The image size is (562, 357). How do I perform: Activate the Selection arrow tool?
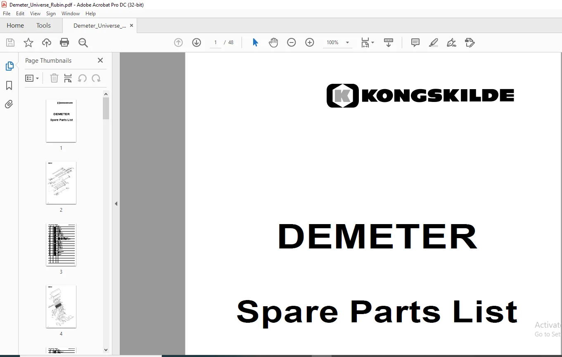255,43
